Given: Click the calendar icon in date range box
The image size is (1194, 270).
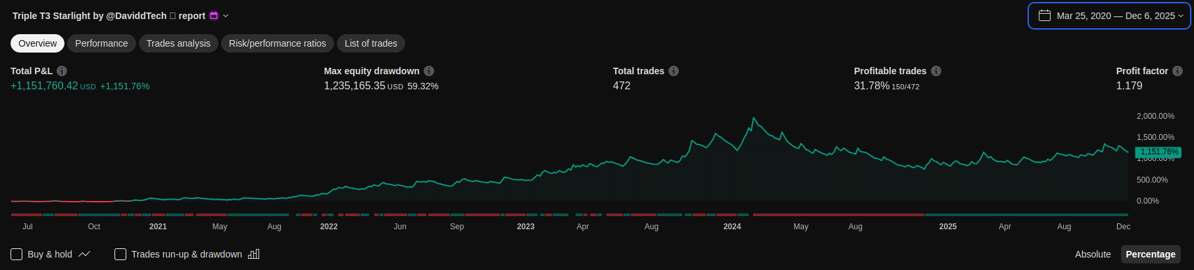Looking at the screenshot, I should (x=1044, y=16).
